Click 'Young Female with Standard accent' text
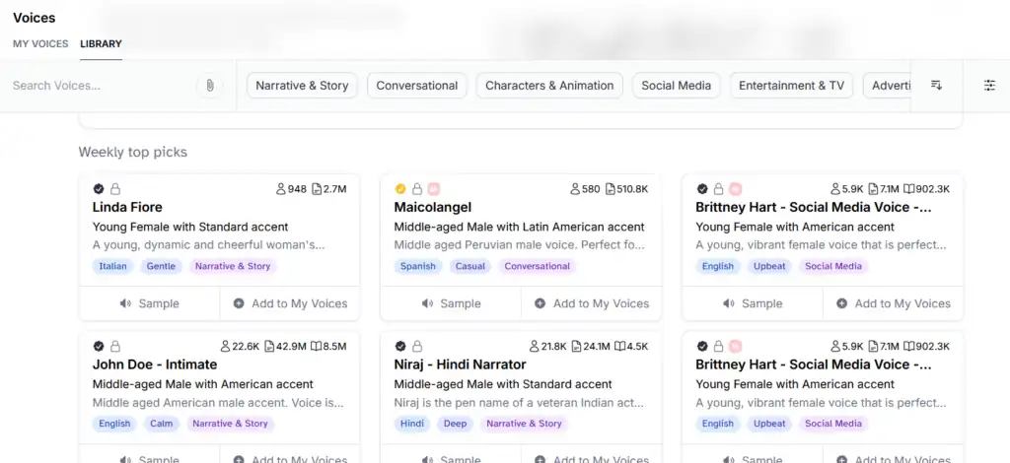Image resolution: width=1010 pixels, height=463 pixels. click(x=190, y=227)
